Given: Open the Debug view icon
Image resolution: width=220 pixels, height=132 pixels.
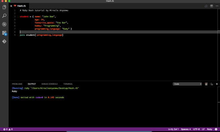Looking at the screenshot, I should point(4,24).
